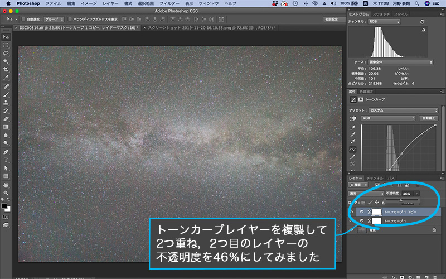The width and height of the screenshot is (446, 279).
Task: Click the histogram cache warning triangle
Action: pyautogui.click(x=424, y=30)
